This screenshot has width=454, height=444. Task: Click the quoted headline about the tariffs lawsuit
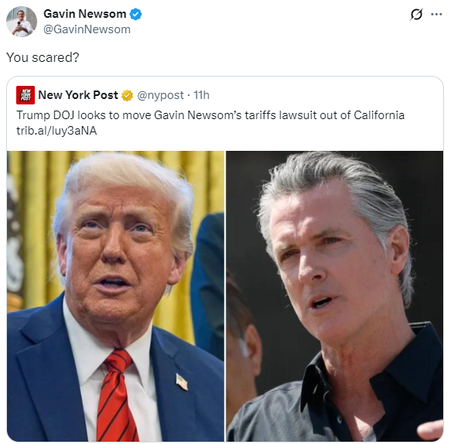tap(210, 115)
